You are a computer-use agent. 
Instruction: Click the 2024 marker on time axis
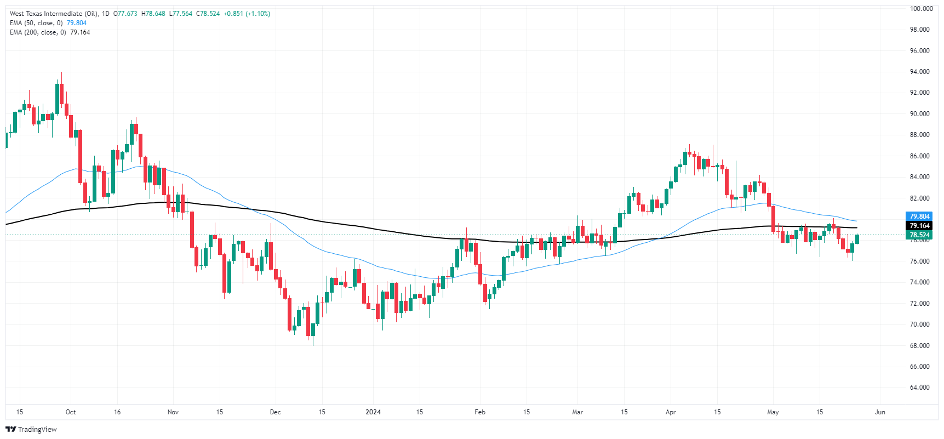(x=373, y=412)
